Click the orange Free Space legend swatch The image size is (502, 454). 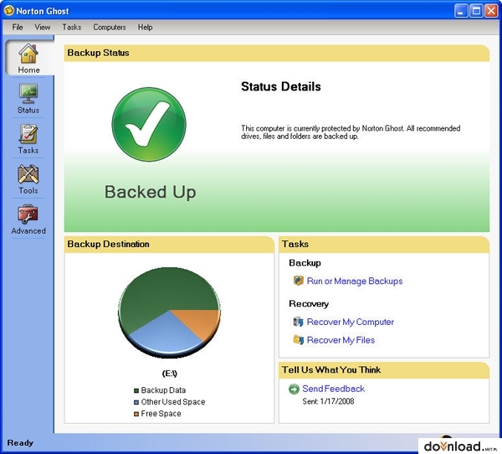point(136,414)
